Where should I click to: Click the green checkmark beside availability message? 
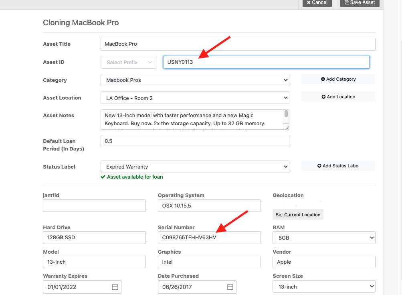point(103,177)
